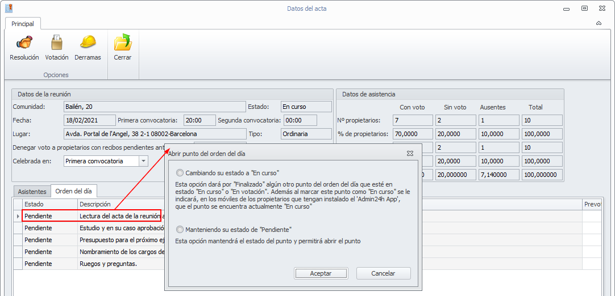Click the Tipo field 'Ordinaria'

tap(306, 134)
